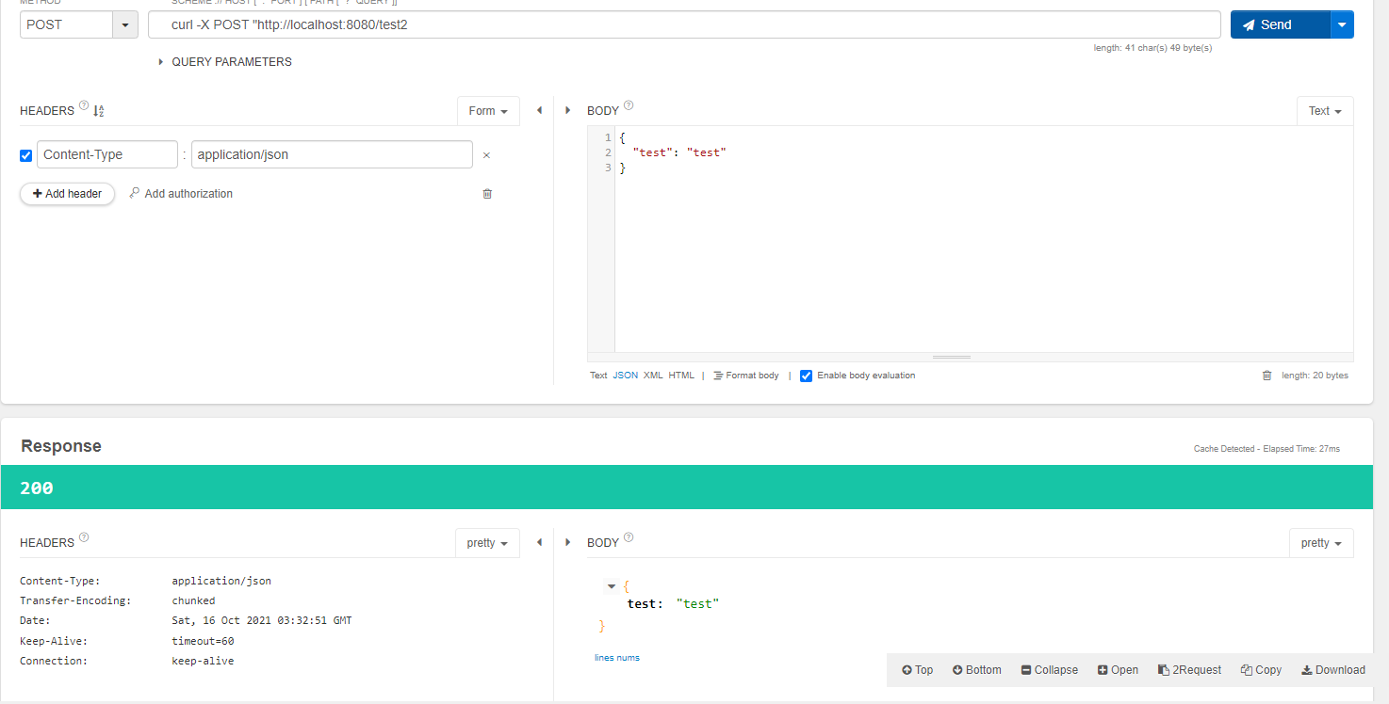Copy the response body
The height and width of the screenshot is (704, 1389).
point(1261,669)
